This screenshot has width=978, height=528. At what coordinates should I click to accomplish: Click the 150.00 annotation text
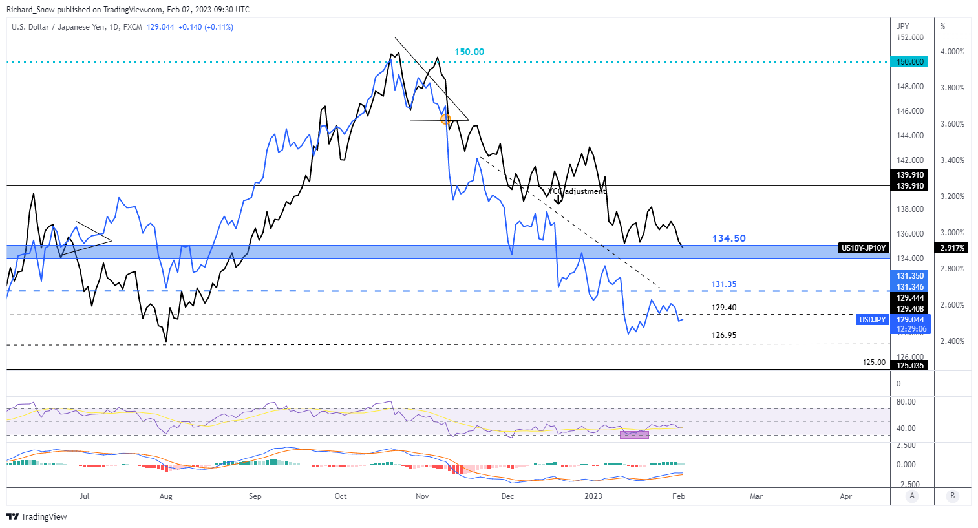coord(469,52)
